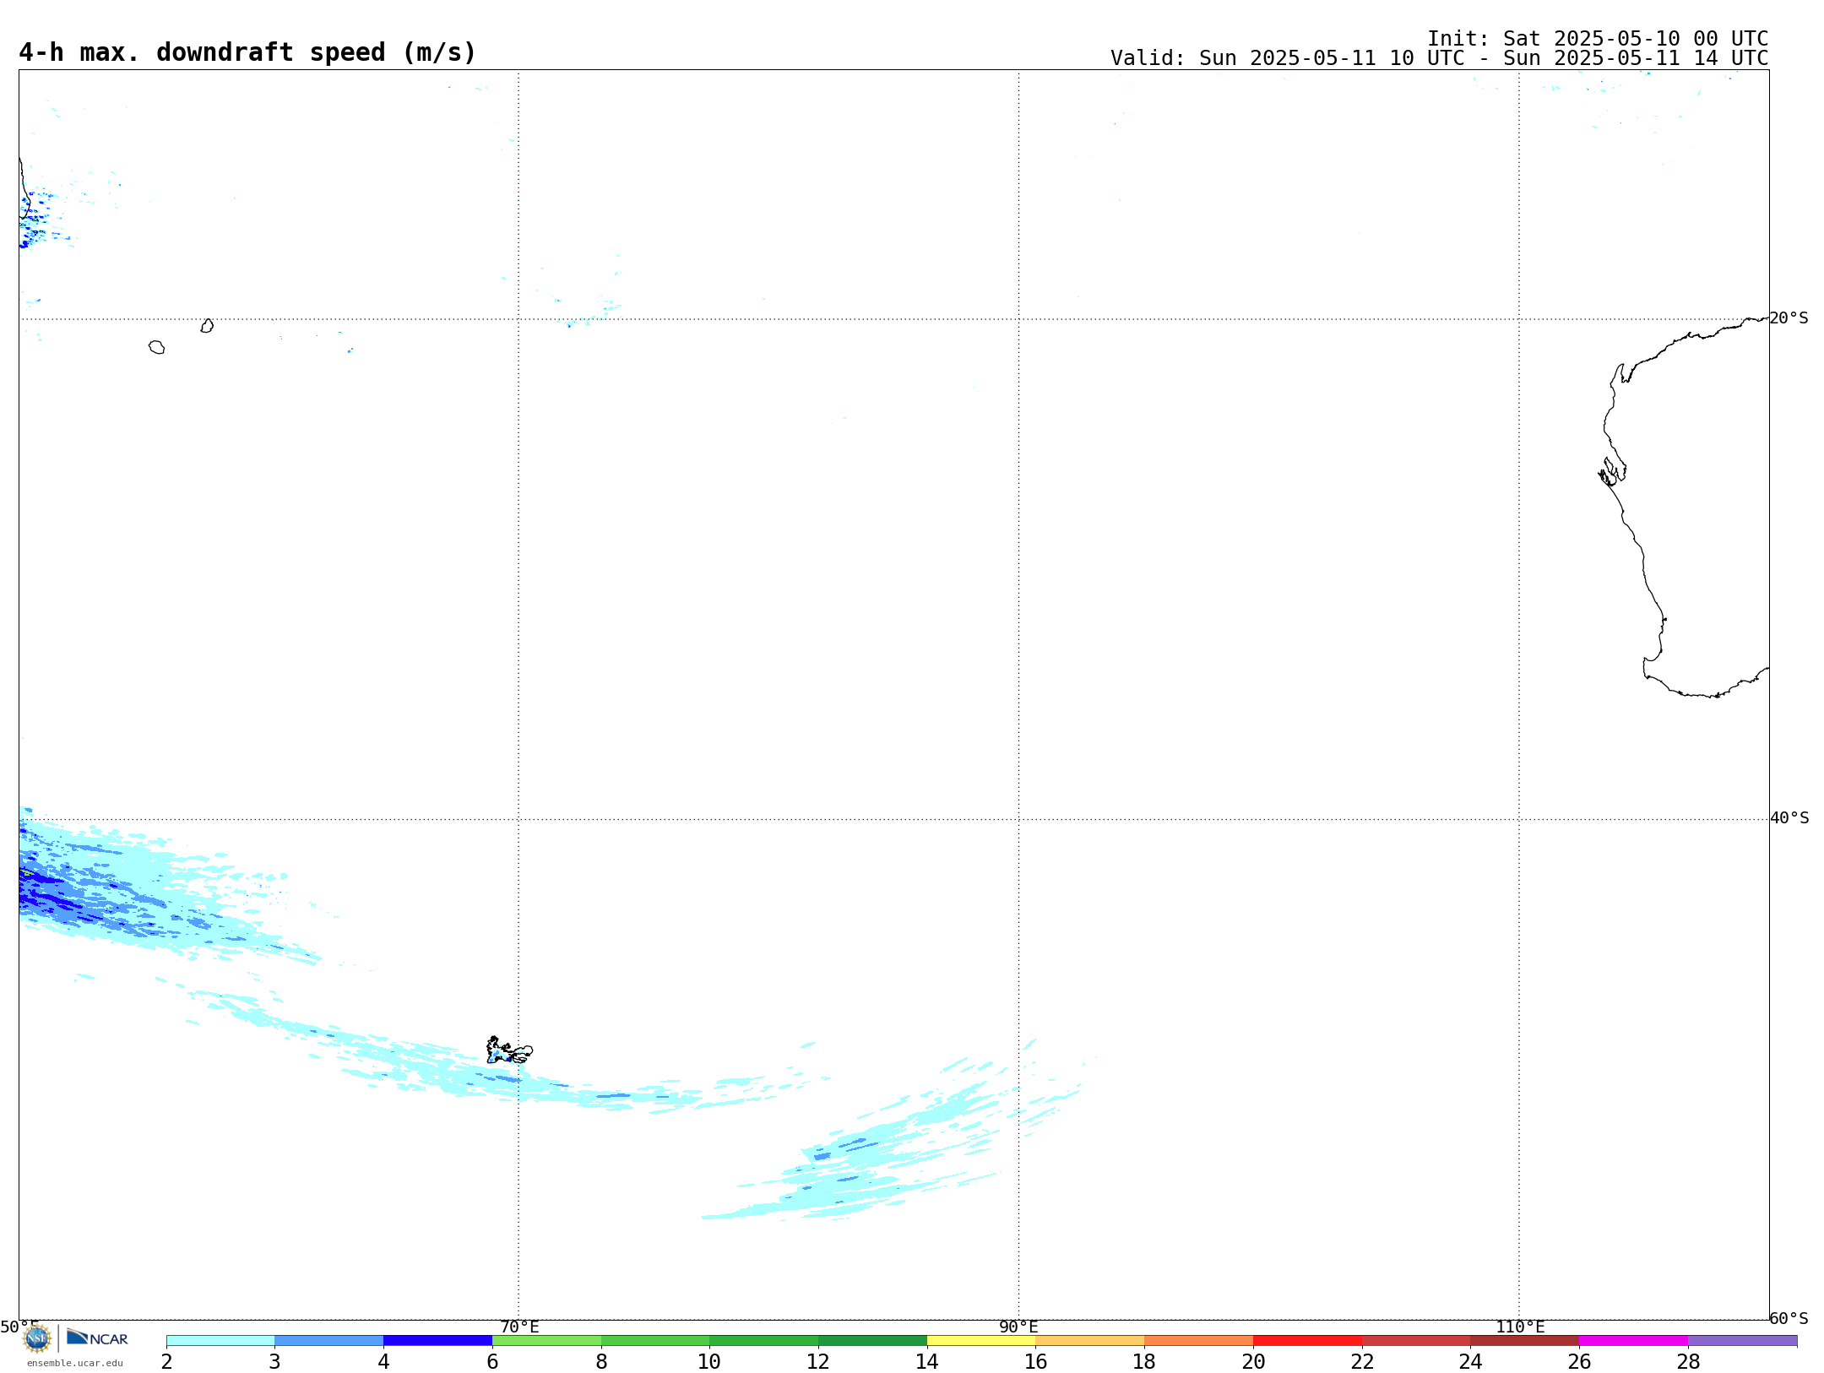Click the 40°S latitude label
The height and width of the screenshot is (1373, 1824).
point(1789,818)
